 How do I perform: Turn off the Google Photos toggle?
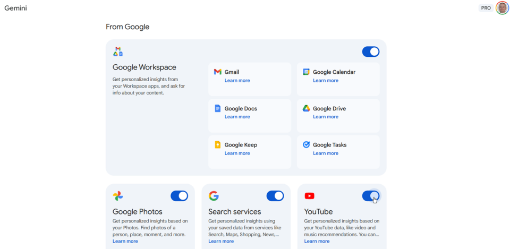179,196
